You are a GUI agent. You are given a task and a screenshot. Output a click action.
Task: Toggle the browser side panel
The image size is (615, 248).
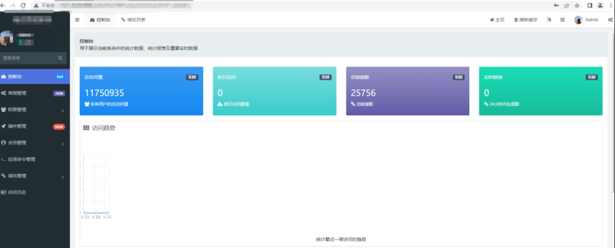click(x=590, y=5)
